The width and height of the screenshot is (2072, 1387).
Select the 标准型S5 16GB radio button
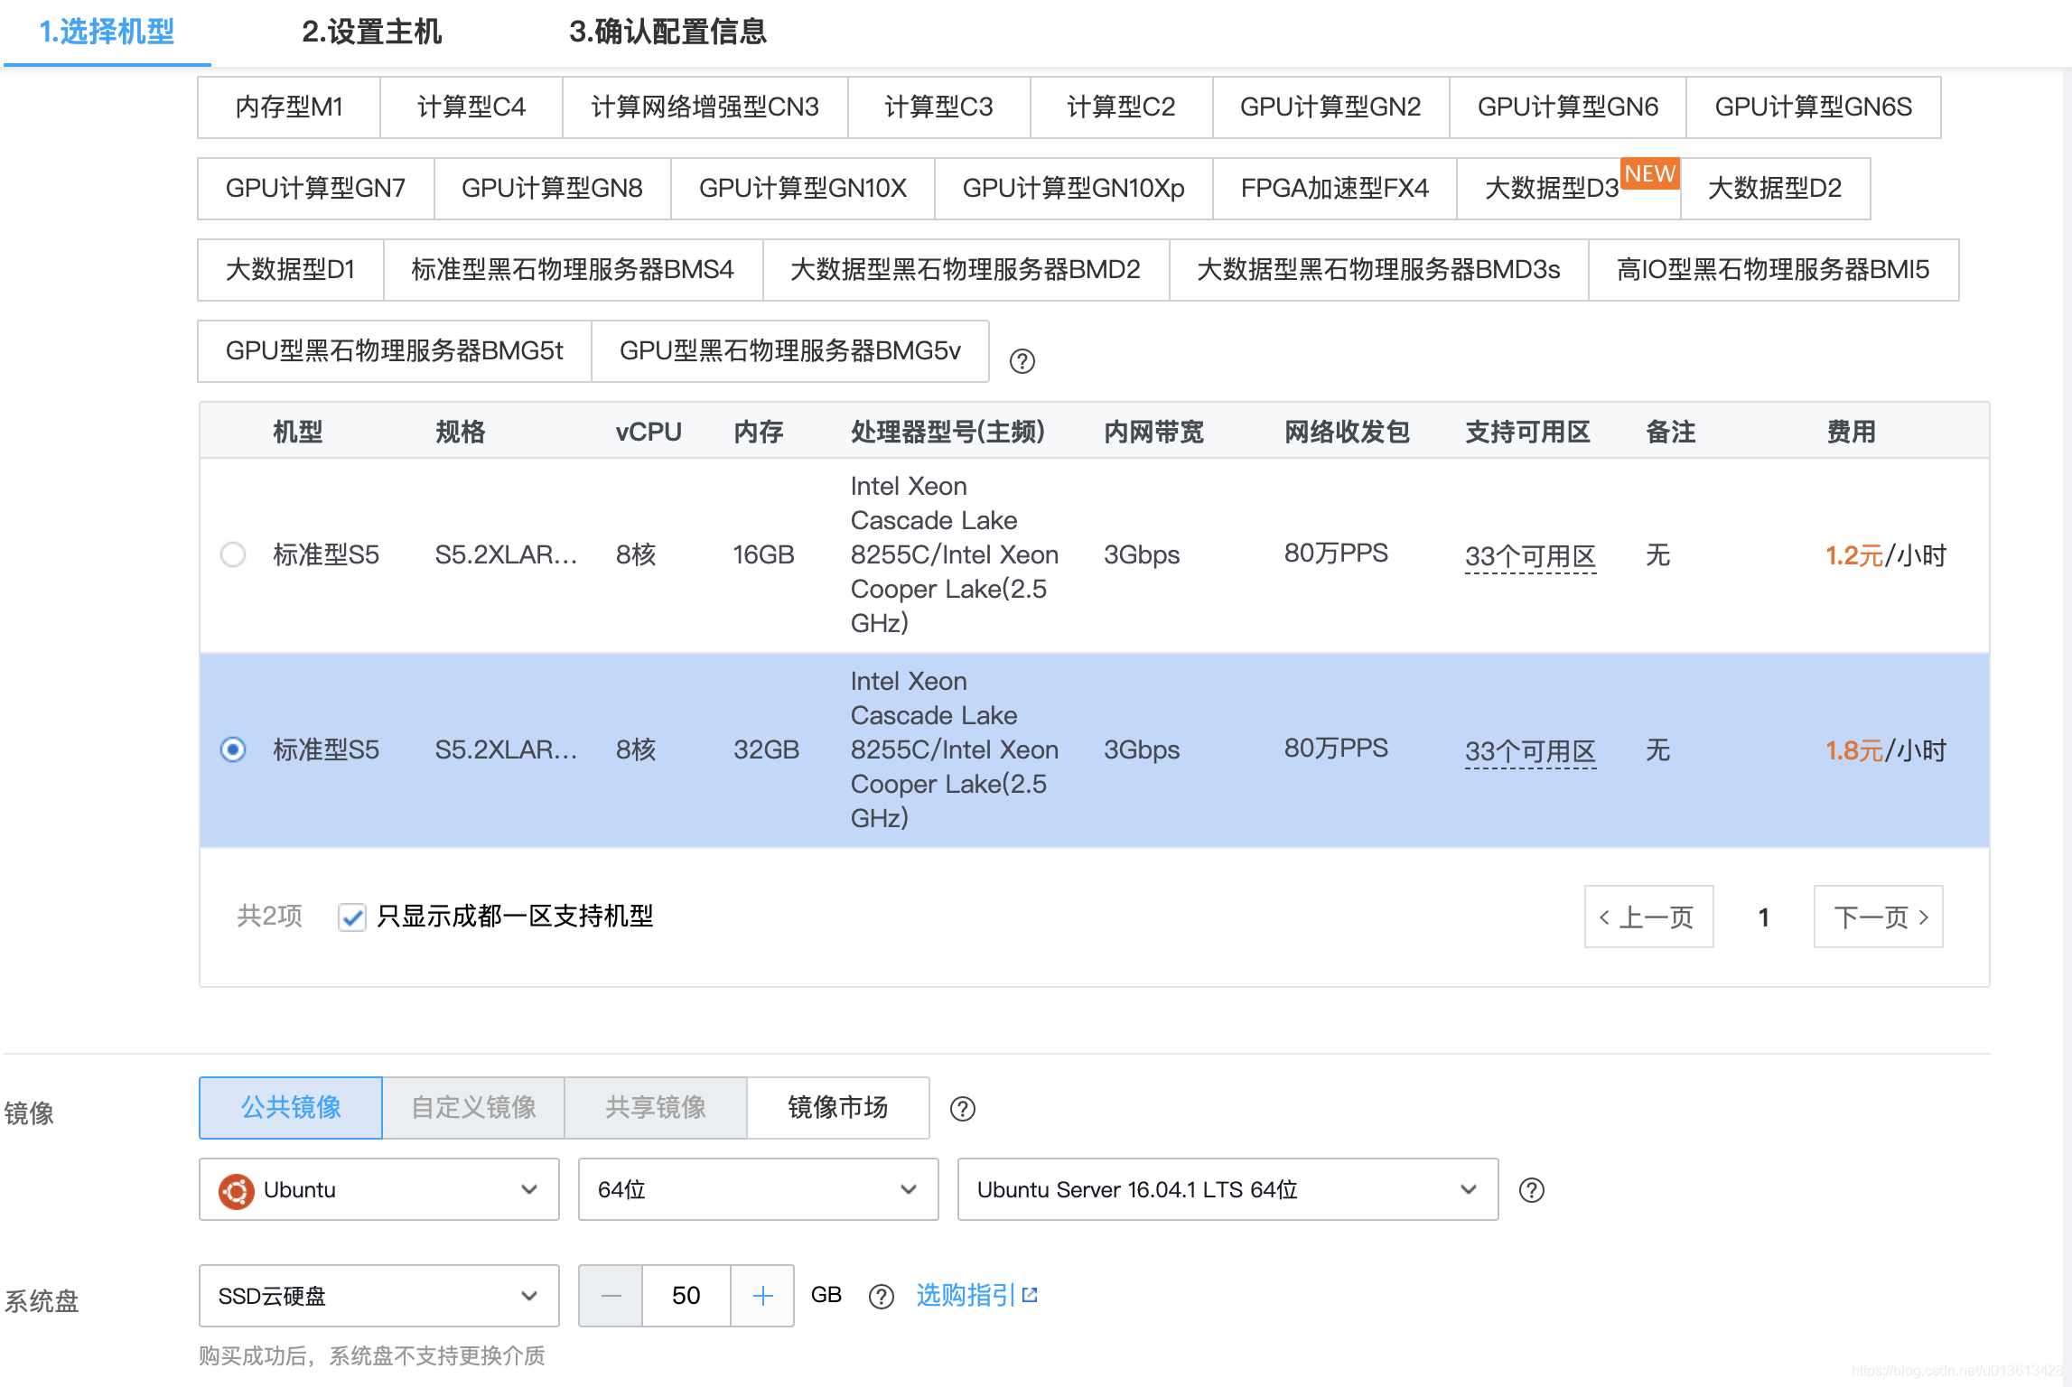(233, 554)
